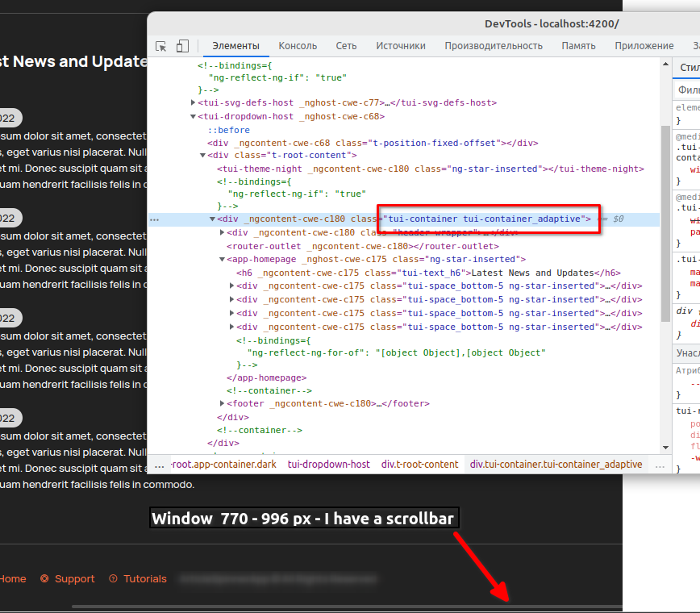Collapse the app-homepage element node
Screen dimensions: 700x613
221,259
